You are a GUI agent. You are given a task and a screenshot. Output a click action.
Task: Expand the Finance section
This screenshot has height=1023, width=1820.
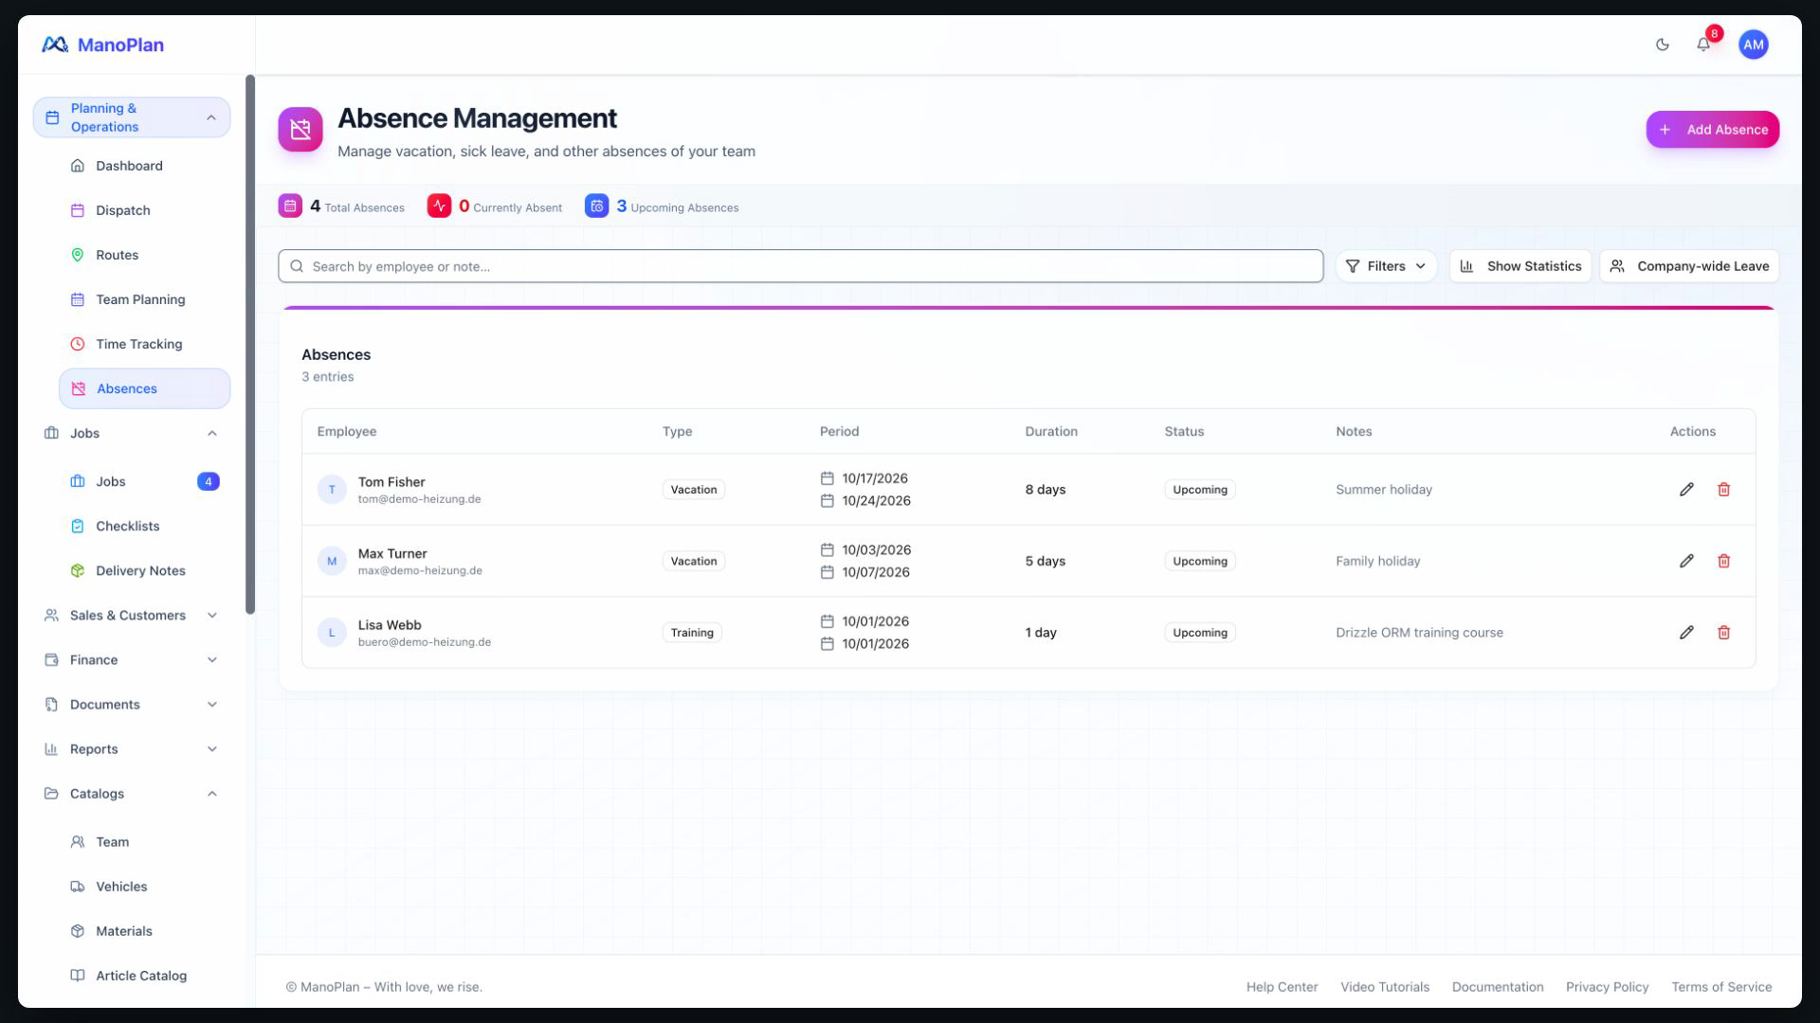132,659
